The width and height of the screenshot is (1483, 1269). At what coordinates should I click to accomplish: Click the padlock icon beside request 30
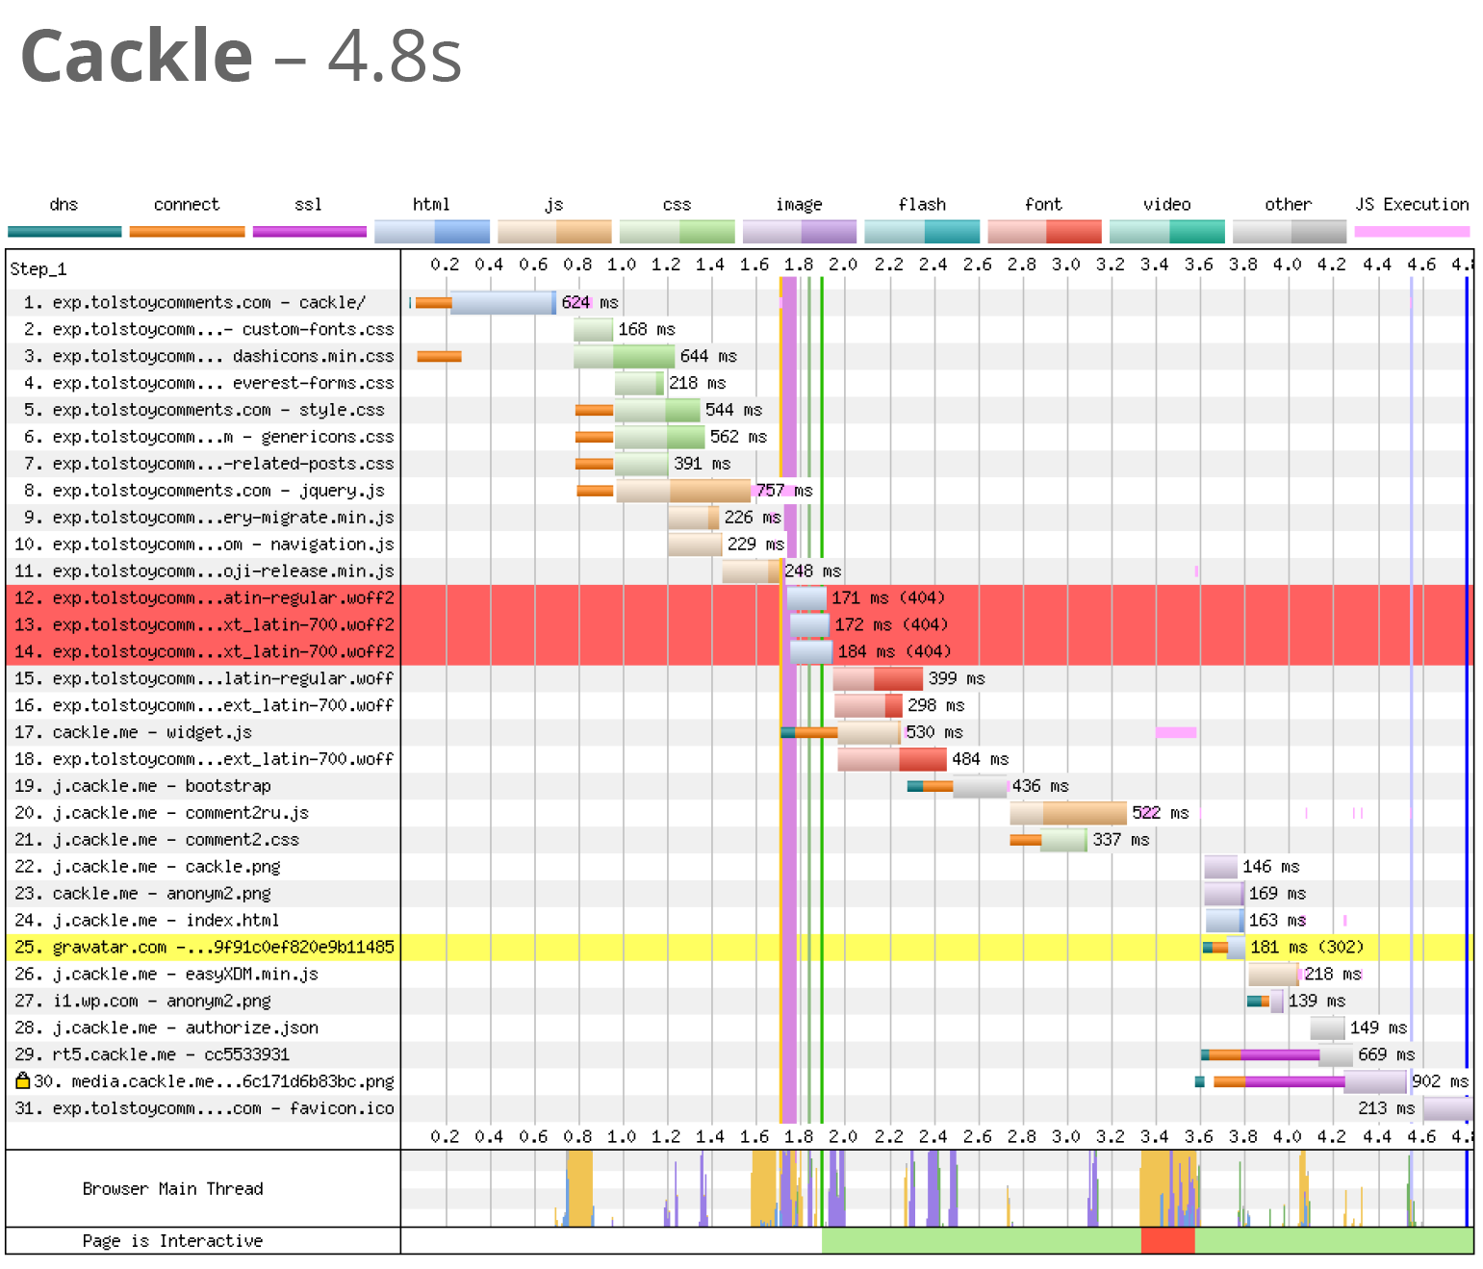[x=23, y=1080]
